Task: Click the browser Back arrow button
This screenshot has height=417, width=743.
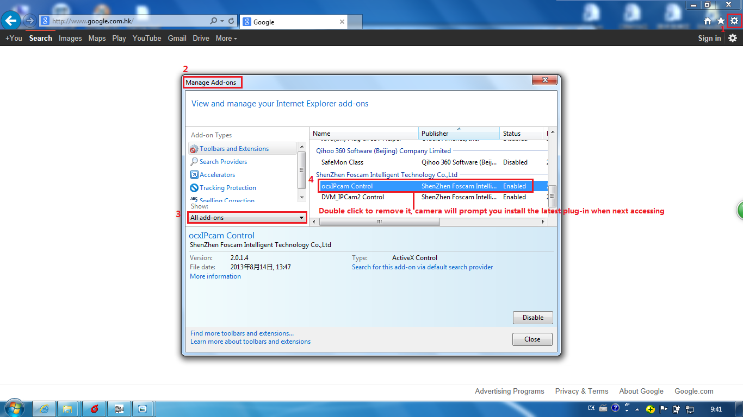Action: pyautogui.click(x=11, y=21)
